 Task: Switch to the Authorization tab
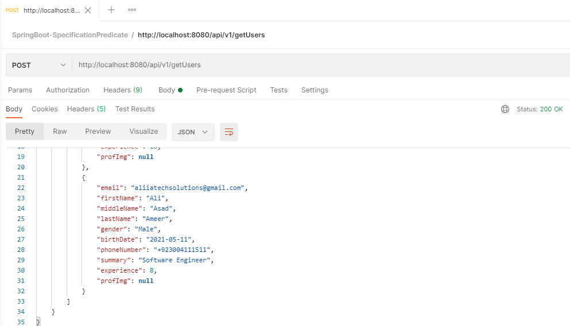[68, 90]
